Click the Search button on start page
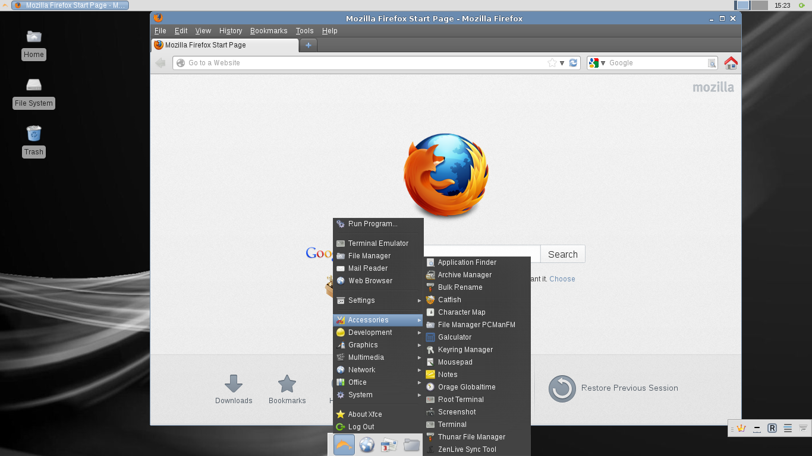 [562, 254]
